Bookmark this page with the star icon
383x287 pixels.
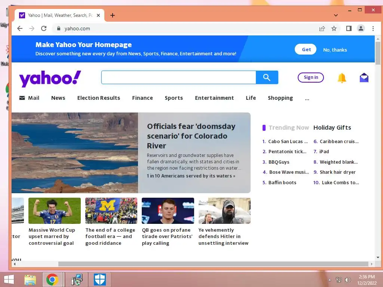point(334,28)
